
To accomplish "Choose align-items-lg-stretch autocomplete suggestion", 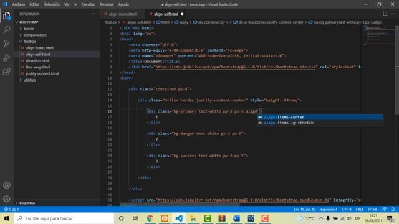I will pos(320,123).
